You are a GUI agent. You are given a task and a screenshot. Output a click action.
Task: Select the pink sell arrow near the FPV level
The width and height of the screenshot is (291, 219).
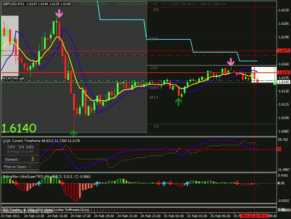pos(230,62)
